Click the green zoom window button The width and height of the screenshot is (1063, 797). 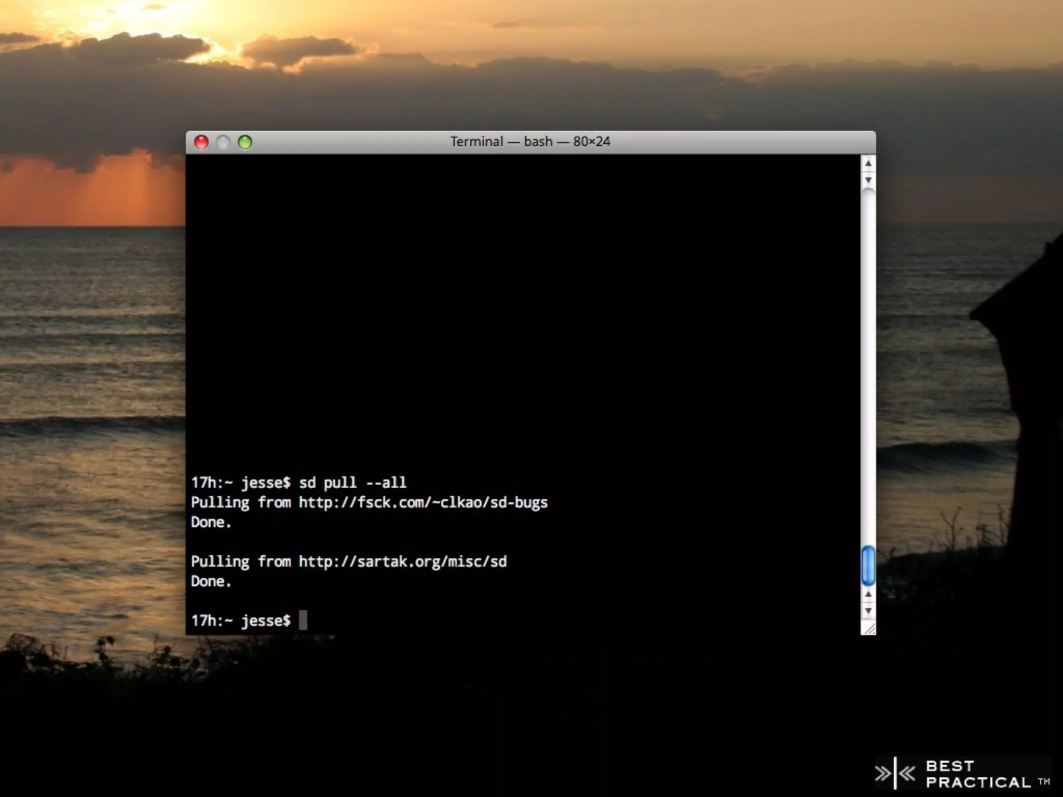tap(245, 142)
